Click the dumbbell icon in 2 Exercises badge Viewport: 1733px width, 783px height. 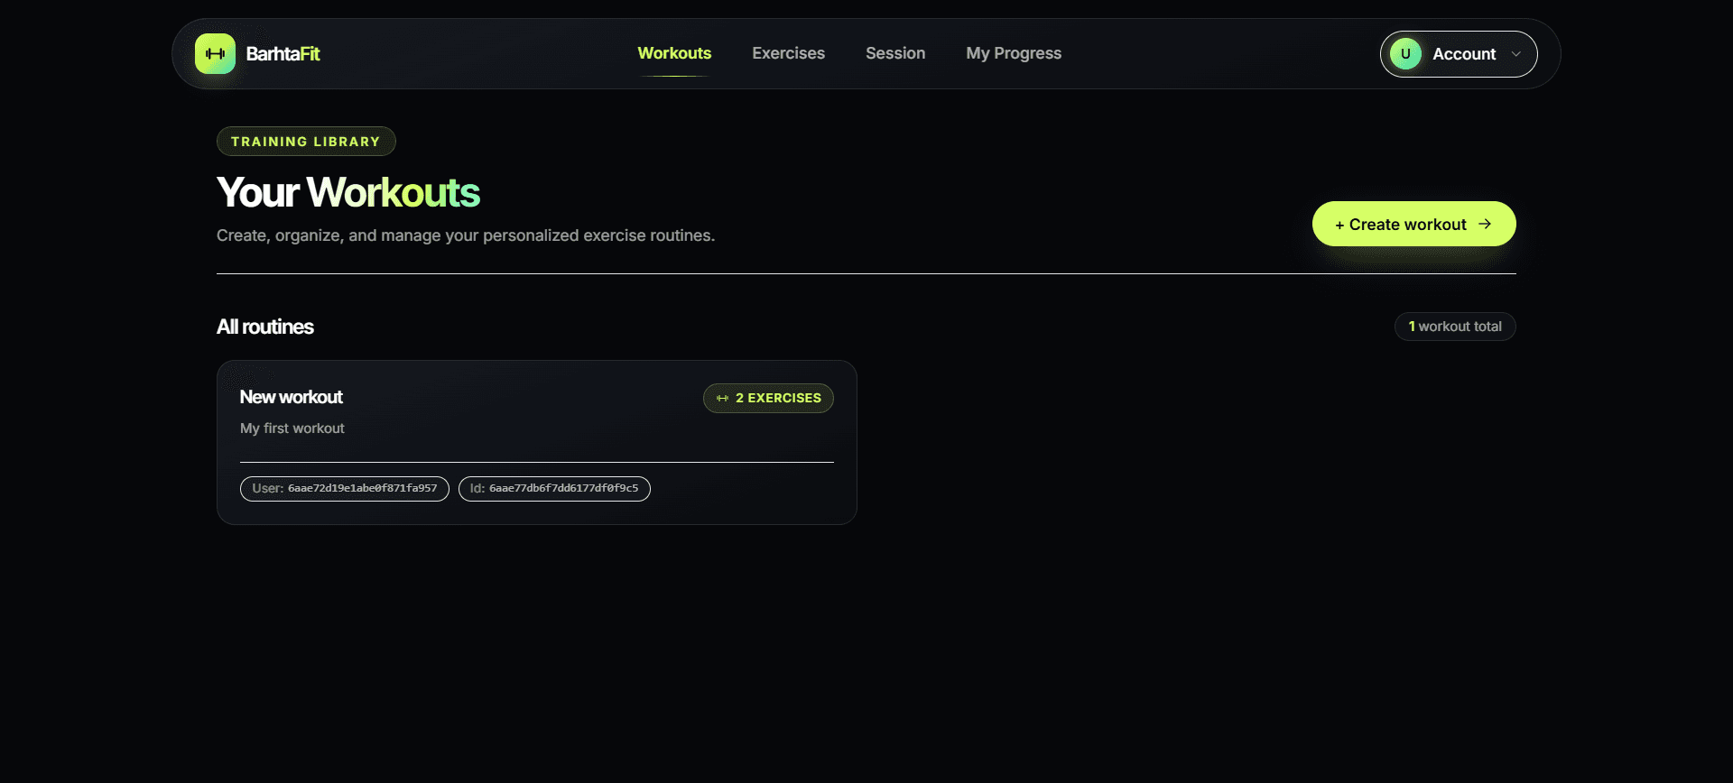coord(722,398)
